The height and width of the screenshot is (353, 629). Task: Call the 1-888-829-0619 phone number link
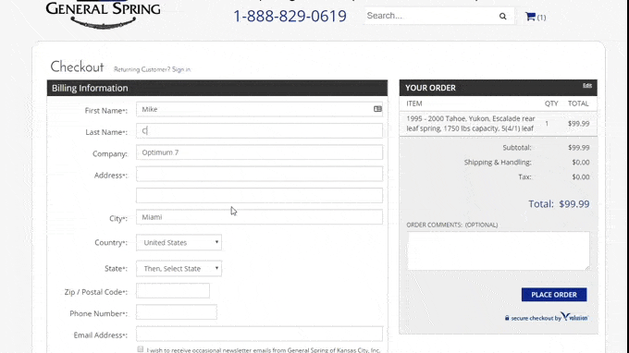coord(290,16)
